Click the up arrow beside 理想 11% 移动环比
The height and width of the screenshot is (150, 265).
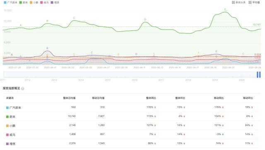(x=252, y=143)
